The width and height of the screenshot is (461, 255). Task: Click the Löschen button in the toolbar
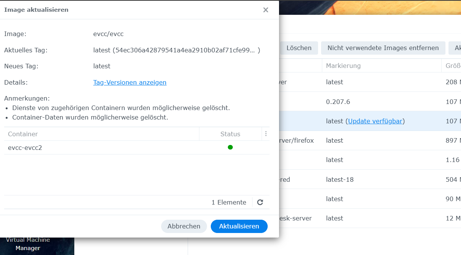tap(299, 48)
